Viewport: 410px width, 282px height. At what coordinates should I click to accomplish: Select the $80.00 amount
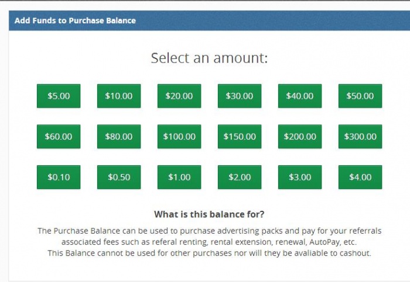tap(119, 137)
